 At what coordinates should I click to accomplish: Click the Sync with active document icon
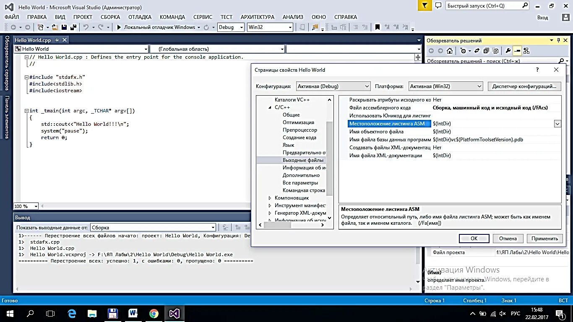[x=476, y=51]
